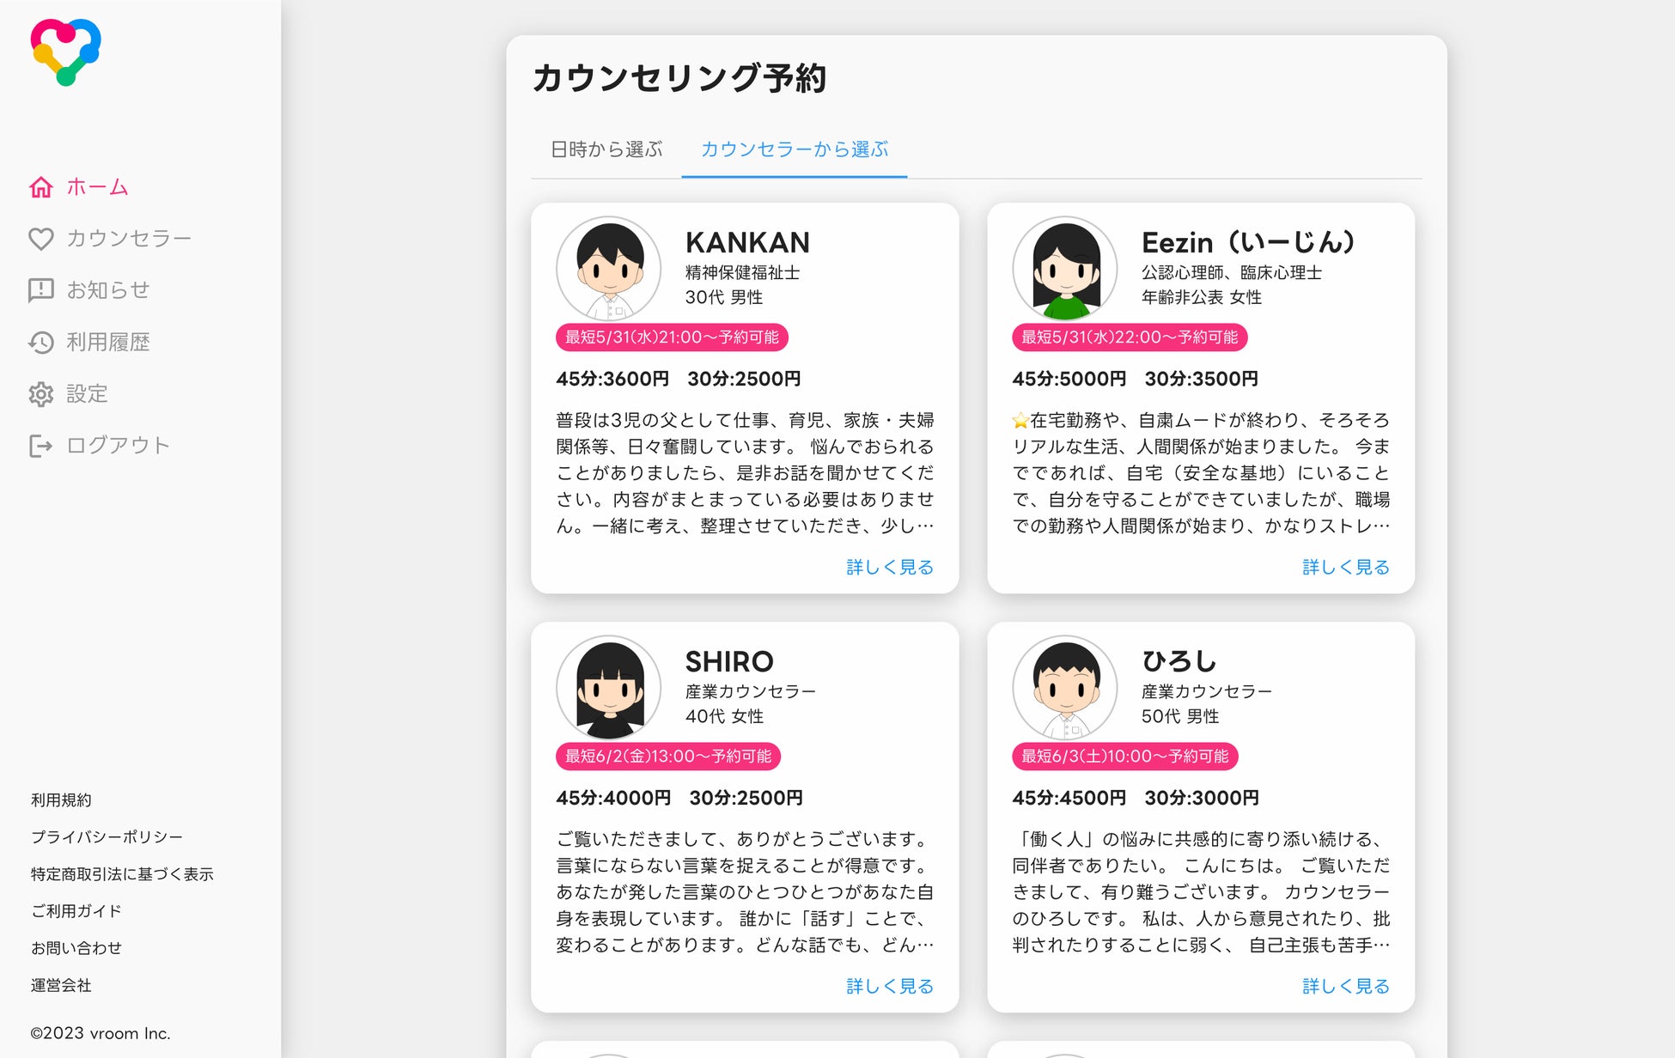
Task: Click the home icon beside ホーム
Action: tap(41, 187)
